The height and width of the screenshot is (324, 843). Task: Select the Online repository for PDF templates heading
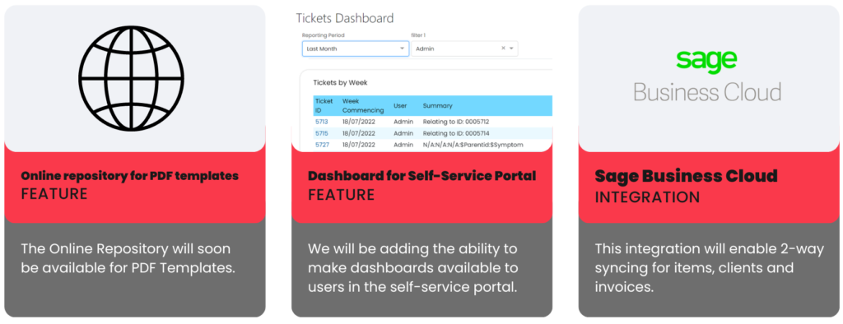pos(129,176)
